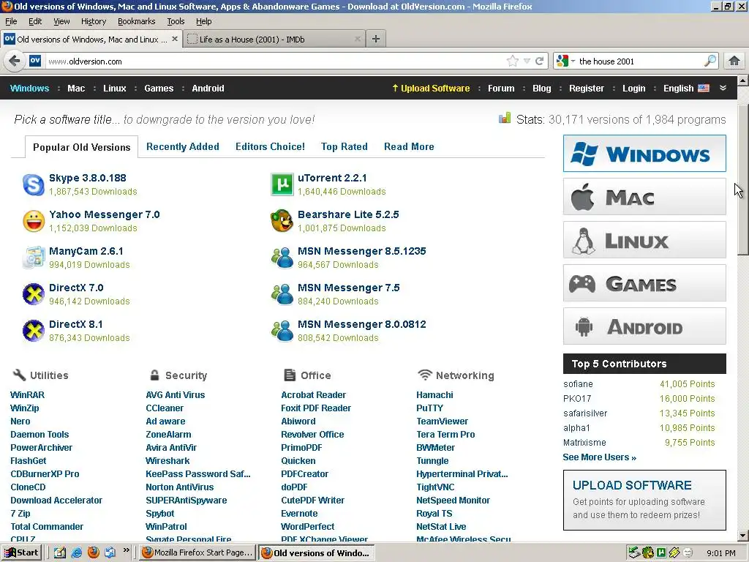Image resolution: width=749 pixels, height=562 pixels.
Task: Open the Acrobat Reader link
Action: coord(313,394)
